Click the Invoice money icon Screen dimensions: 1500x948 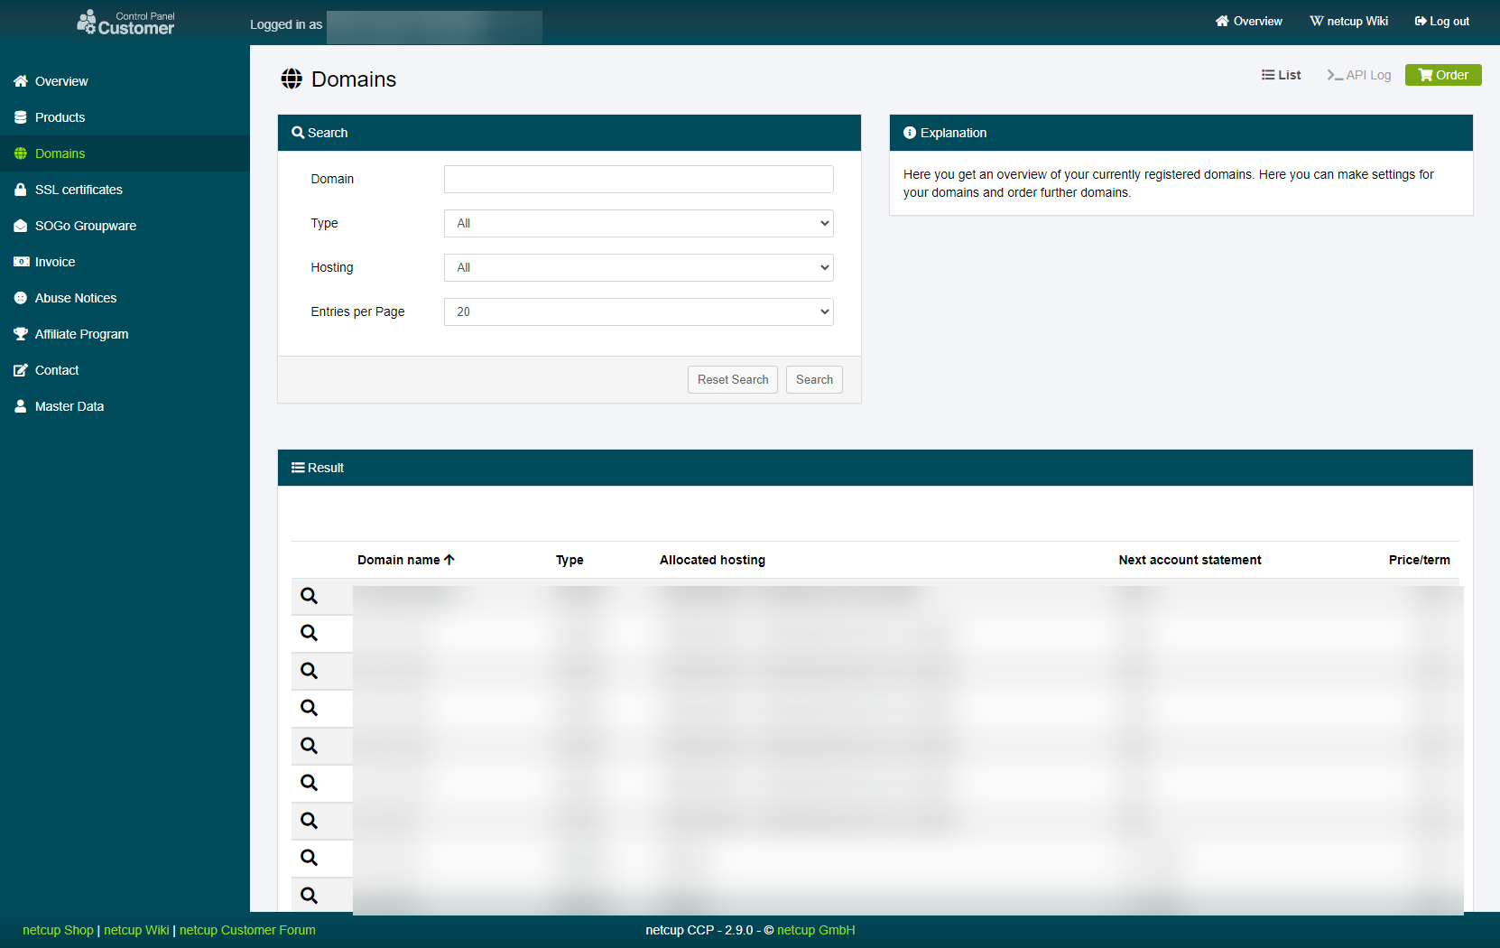(x=21, y=262)
